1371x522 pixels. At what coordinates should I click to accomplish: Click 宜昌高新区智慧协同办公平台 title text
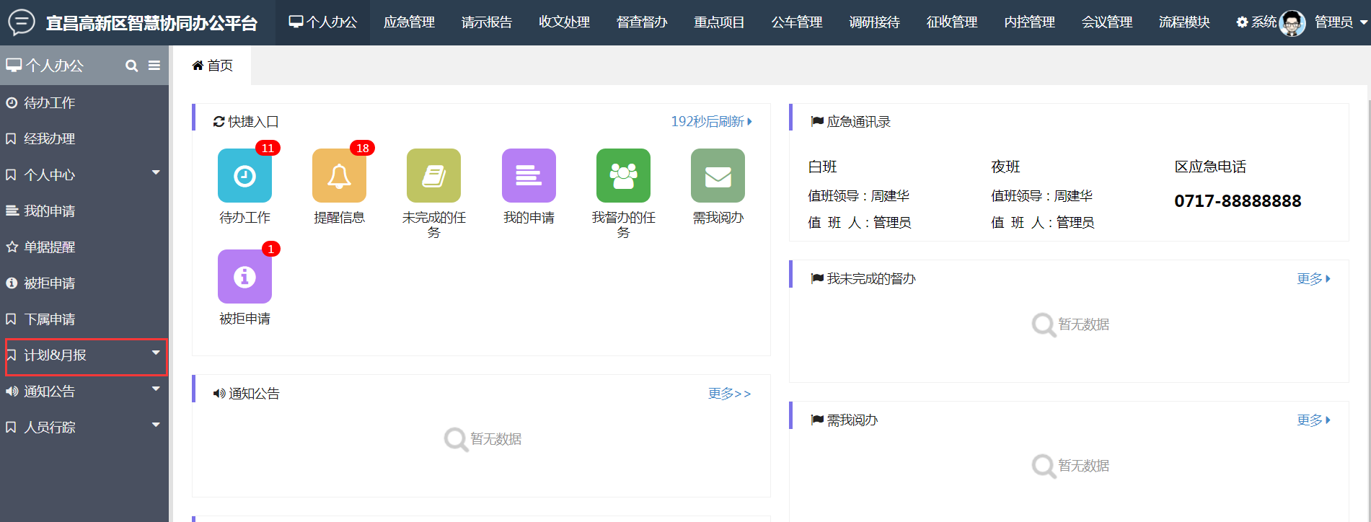[x=151, y=23]
